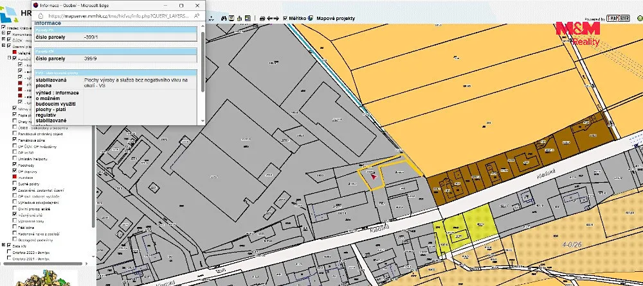
Task: Click the toolbar icon right of the binoculars
Action: click(231, 18)
